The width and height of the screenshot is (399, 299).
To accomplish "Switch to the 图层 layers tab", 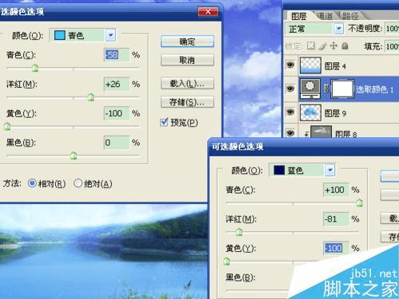I will (298, 16).
